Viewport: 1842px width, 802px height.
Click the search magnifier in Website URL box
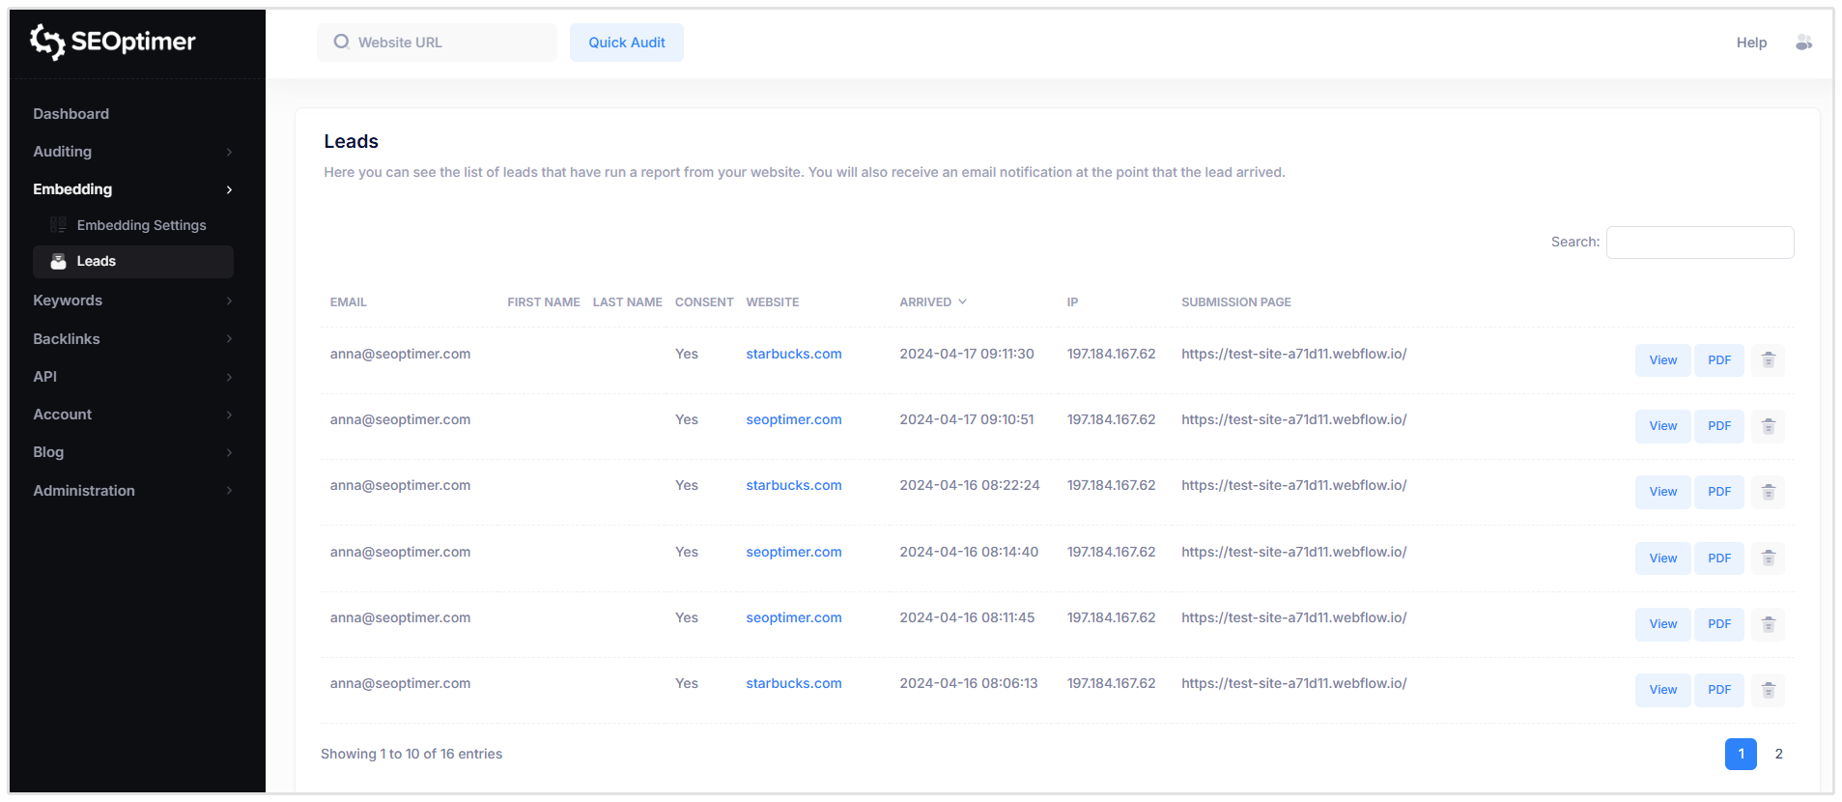341,42
